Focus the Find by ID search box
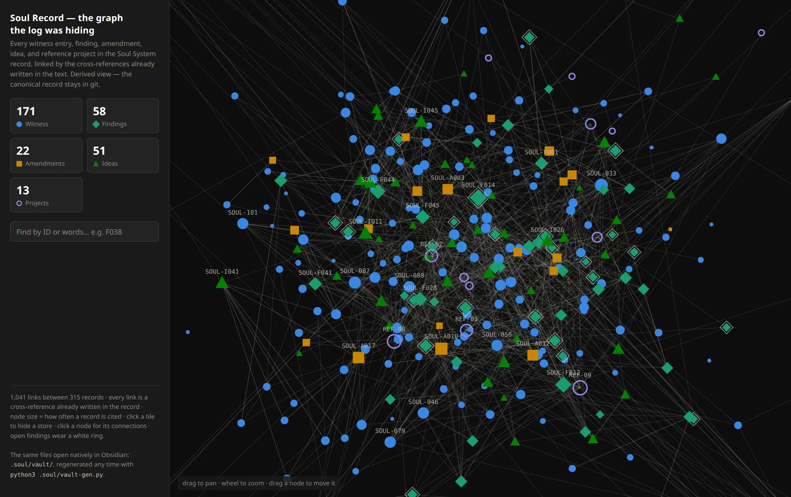Screen dimensions: 791x497 tap(84, 232)
